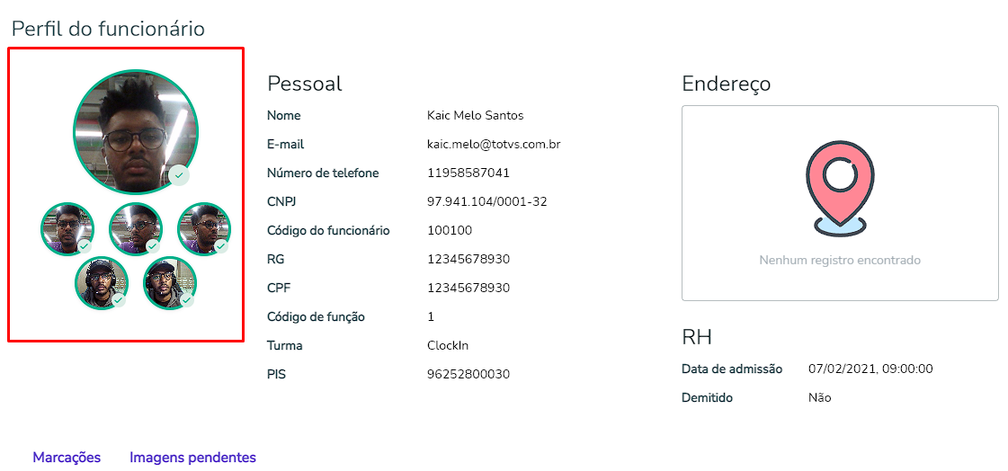Click checkmark badge on lower-left small photo

coord(118,299)
